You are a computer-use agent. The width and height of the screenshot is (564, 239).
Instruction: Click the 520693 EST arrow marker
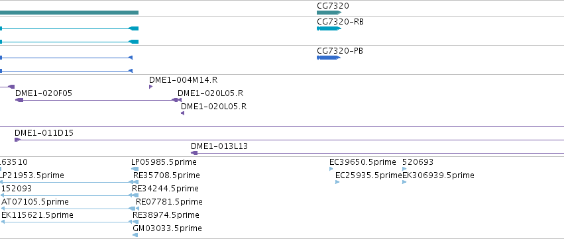click(404, 169)
